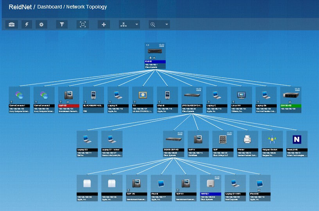Select the Laptop R node
The height and width of the screenshot is (211, 319).
118,100
